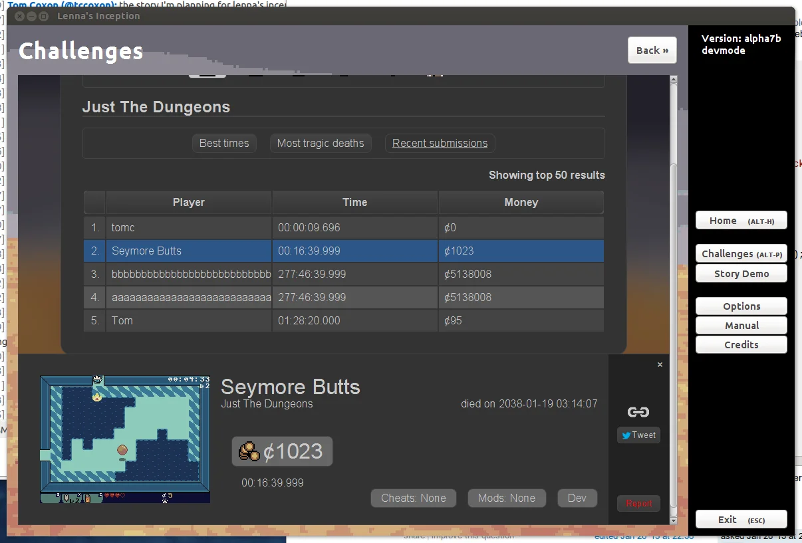Close the Seymore Butts detail panel
Screen dimensions: 802x543
coord(660,364)
